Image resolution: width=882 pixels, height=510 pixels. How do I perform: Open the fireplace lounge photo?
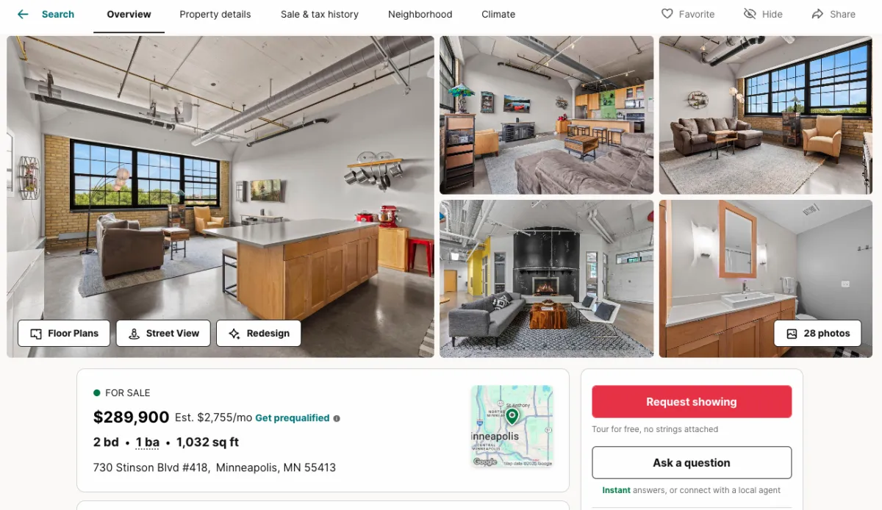tap(546, 279)
